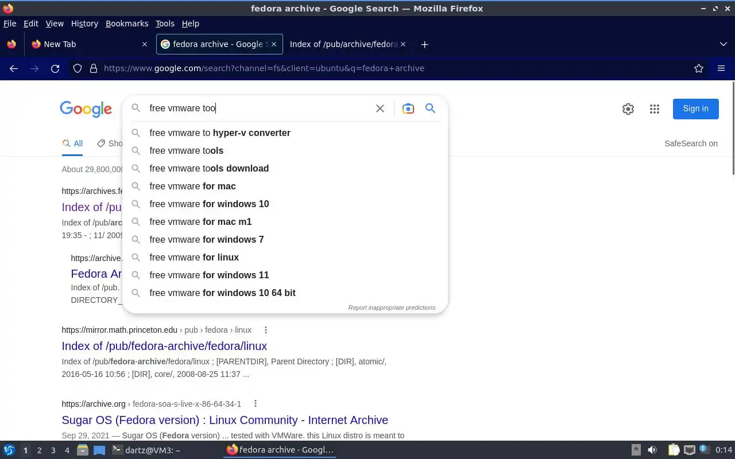Viewport: 735px width, 459px height.
Task: Click fedora archive Firefox taskbar item
Action: coord(280,450)
